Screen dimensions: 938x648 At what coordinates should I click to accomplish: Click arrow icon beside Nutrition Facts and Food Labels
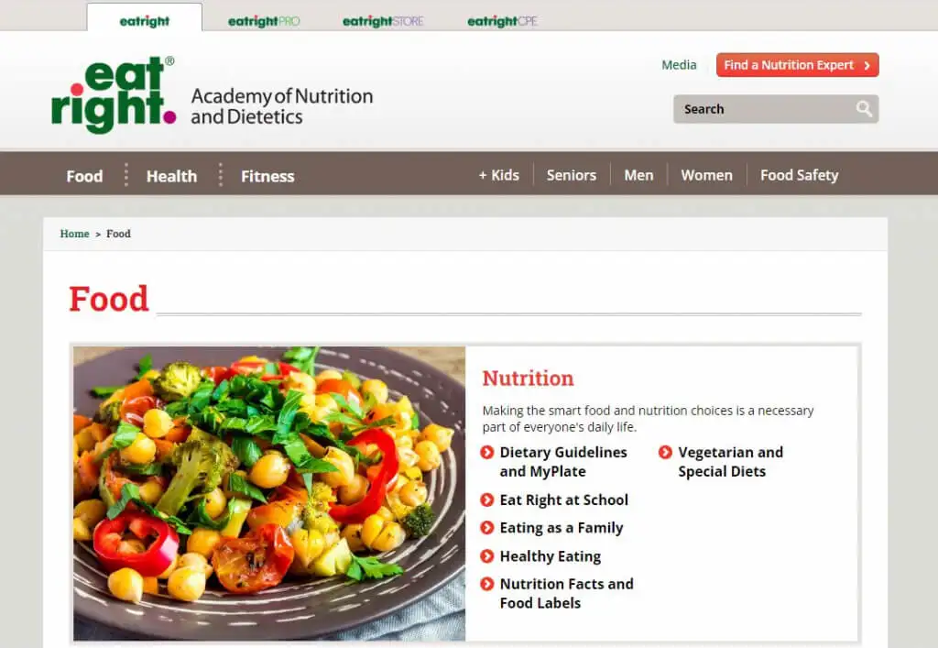(487, 584)
